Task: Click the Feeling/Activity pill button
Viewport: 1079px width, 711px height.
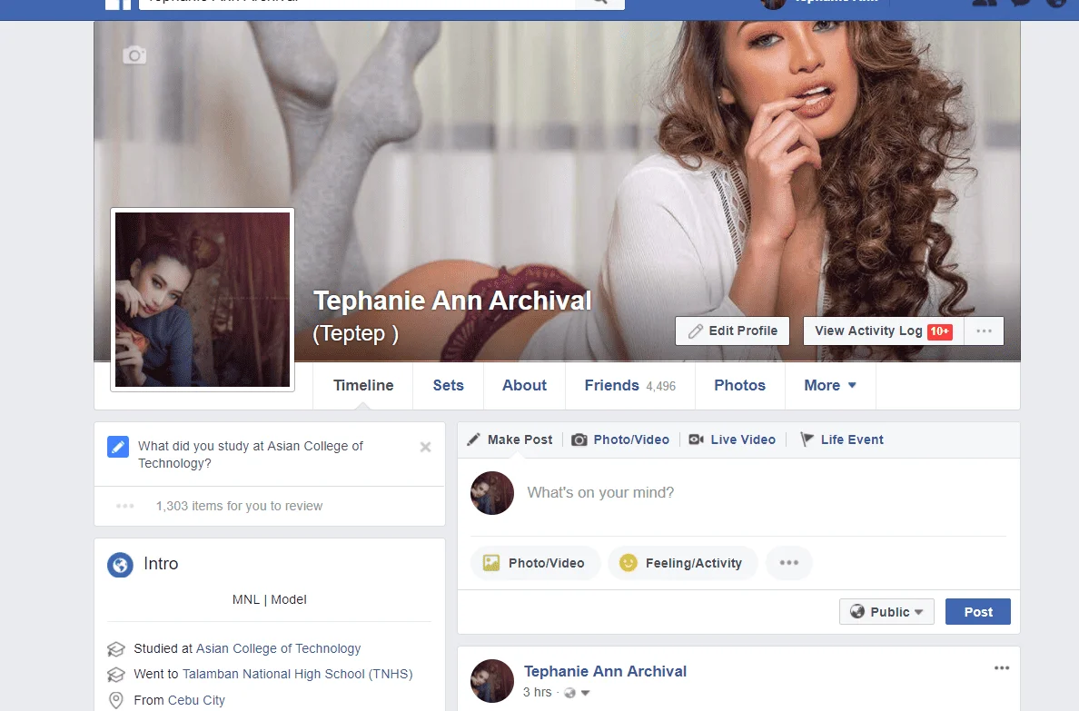Action: [683, 563]
